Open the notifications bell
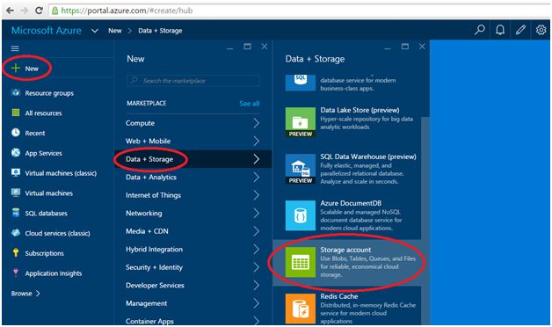The image size is (552, 327). 500,30
